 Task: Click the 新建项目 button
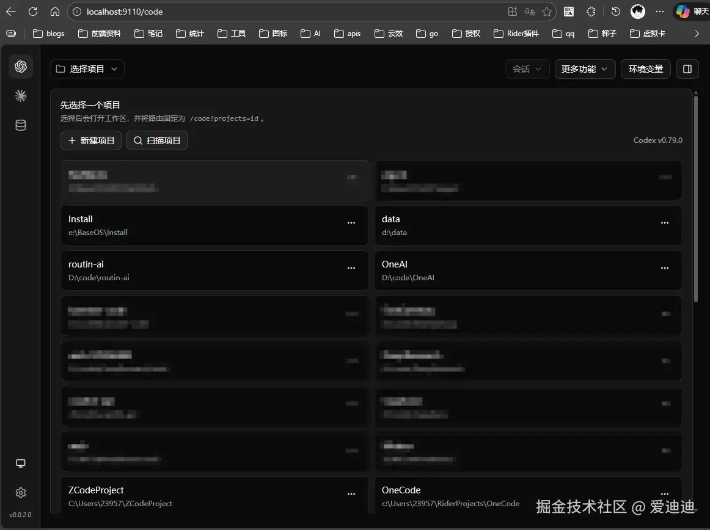(91, 140)
